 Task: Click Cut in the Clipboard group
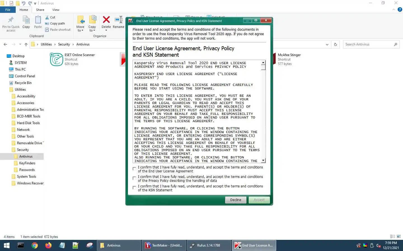click(x=50, y=17)
